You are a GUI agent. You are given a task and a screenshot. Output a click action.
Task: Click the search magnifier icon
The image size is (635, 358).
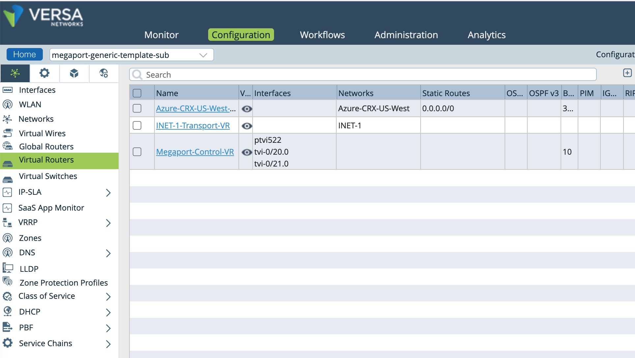137,75
